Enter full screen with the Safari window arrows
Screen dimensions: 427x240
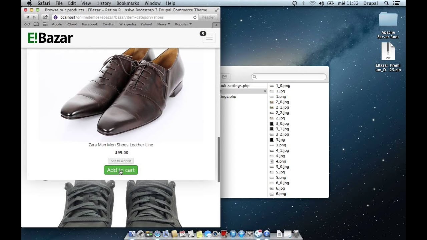click(x=217, y=10)
